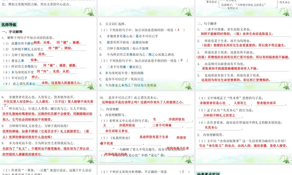Open the slide titled 名师导练
Image resolution: width=292 pixels, height=175 pixels.
coord(48,54)
